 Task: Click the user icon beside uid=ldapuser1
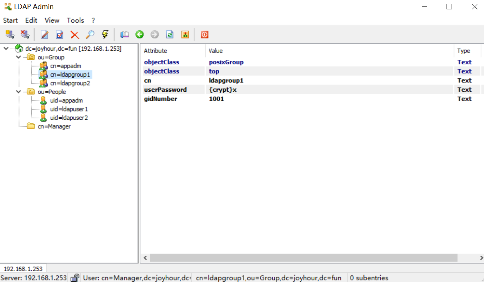pyautogui.click(x=44, y=109)
